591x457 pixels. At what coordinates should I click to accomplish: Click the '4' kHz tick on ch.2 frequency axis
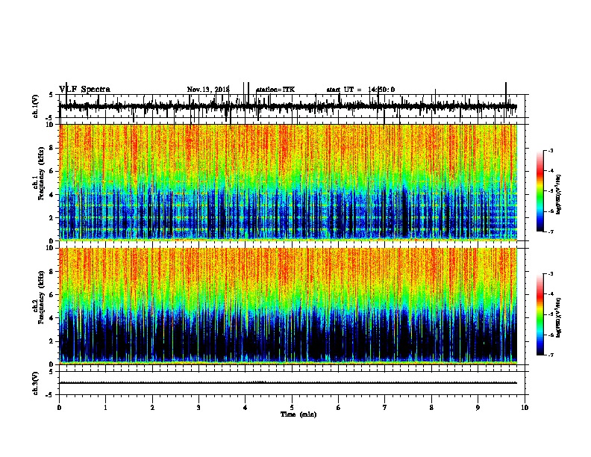[53, 318]
